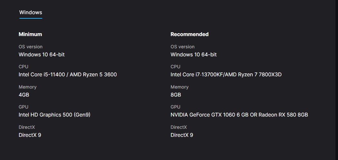Click the Memory label under Minimum

coord(27,87)
